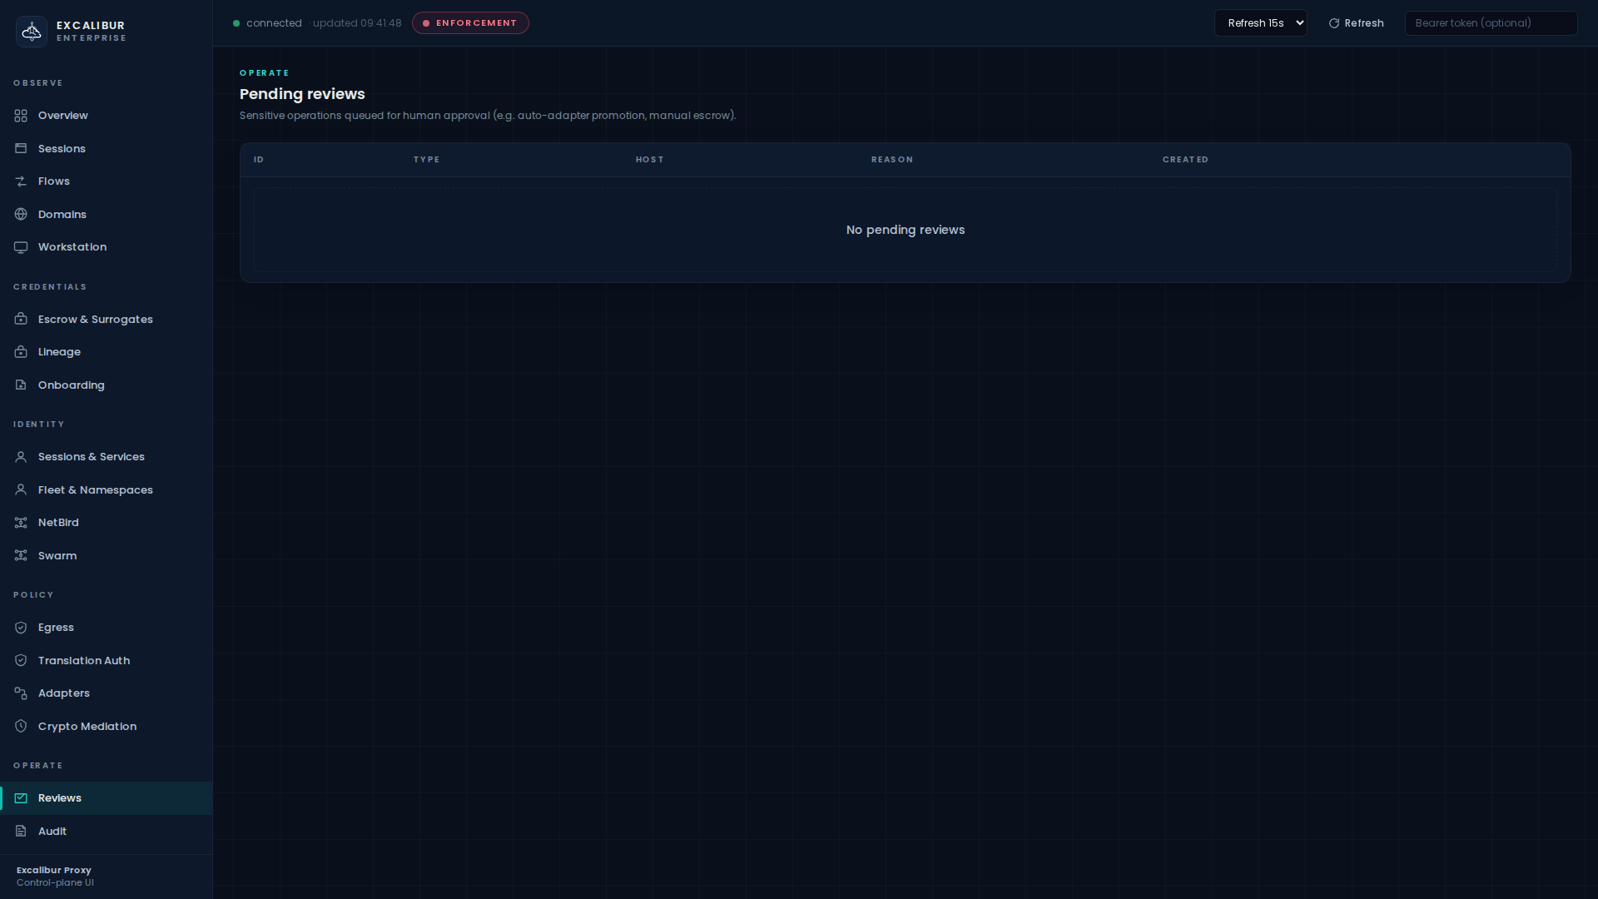Click the Adapters connector icon
The width and height of the screenshot is (1598, 899).
[21, 693]
